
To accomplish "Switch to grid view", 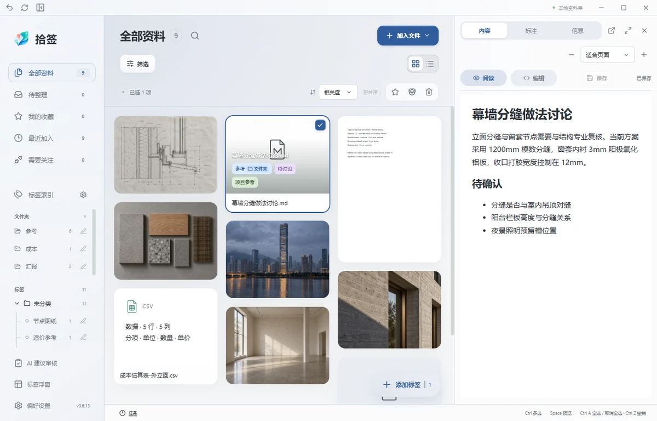I will [416, 64].
